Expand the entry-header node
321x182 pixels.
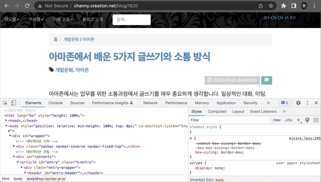[x=25, y=173]
